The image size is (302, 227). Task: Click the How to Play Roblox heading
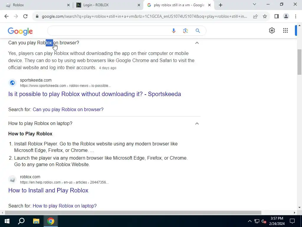click(30, 134)
